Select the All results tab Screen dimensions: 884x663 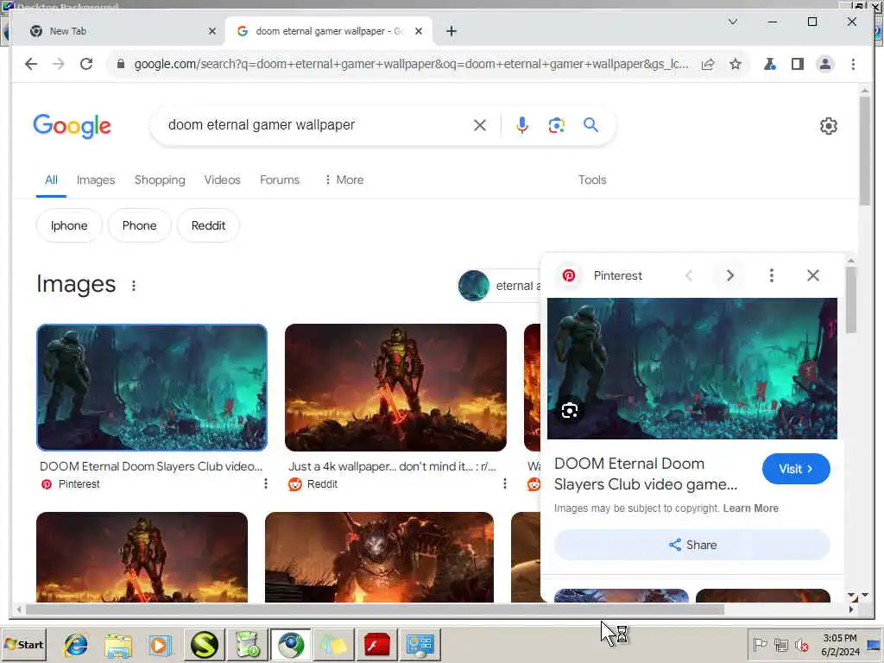click(x=51, y=180)
